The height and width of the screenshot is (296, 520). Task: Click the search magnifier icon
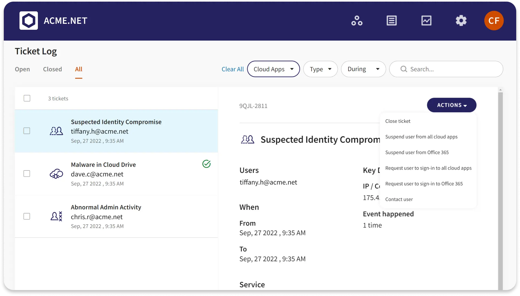(x=404, y=69)
